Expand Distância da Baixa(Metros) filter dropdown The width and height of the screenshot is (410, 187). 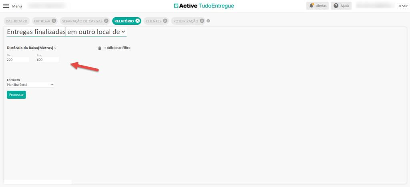click(32, 48)
